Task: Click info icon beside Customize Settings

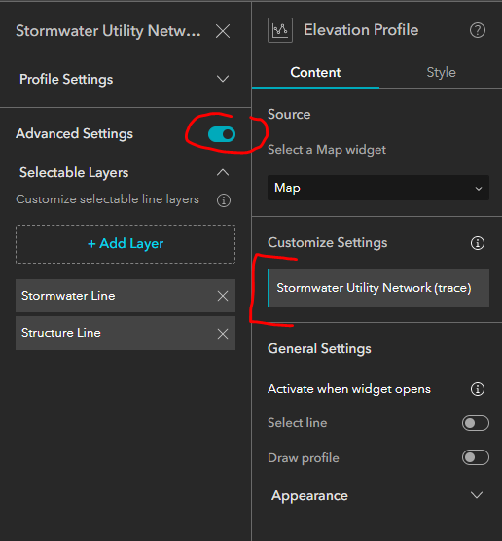Action: click(x=478, y=243)
